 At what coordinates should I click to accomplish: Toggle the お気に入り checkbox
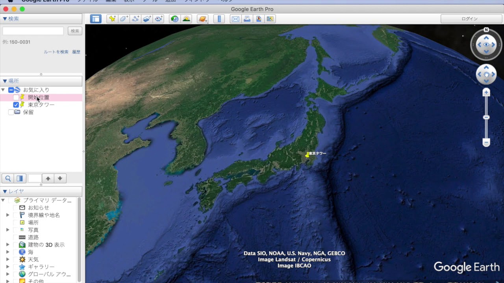[x=11, y=90]
